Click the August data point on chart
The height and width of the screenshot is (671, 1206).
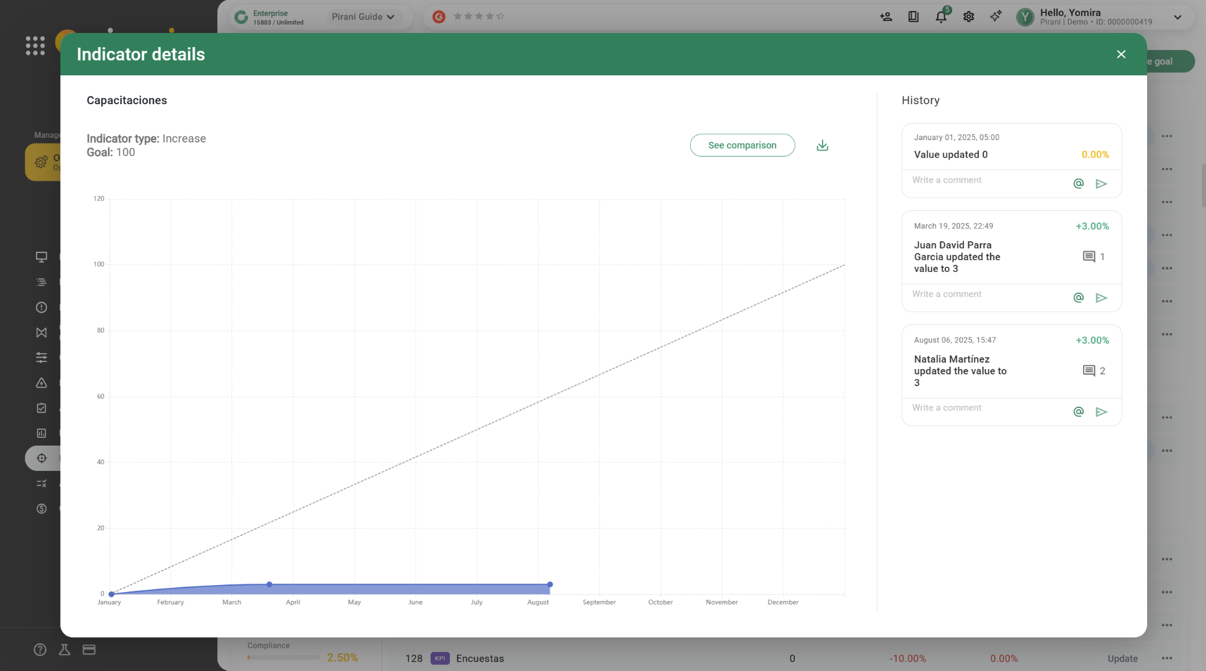click(x=549, y=584)
